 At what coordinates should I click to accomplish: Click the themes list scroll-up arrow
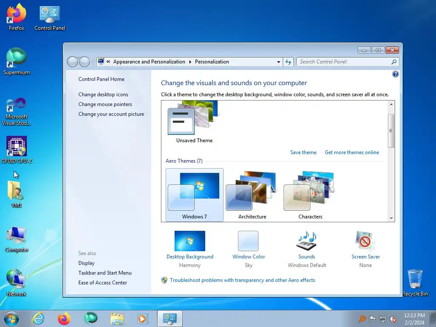click(x=391, y=104)
